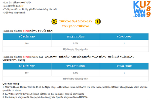Click wagering value 1 in 50+ row
The image size is (151, 100).
pos(124,73)
